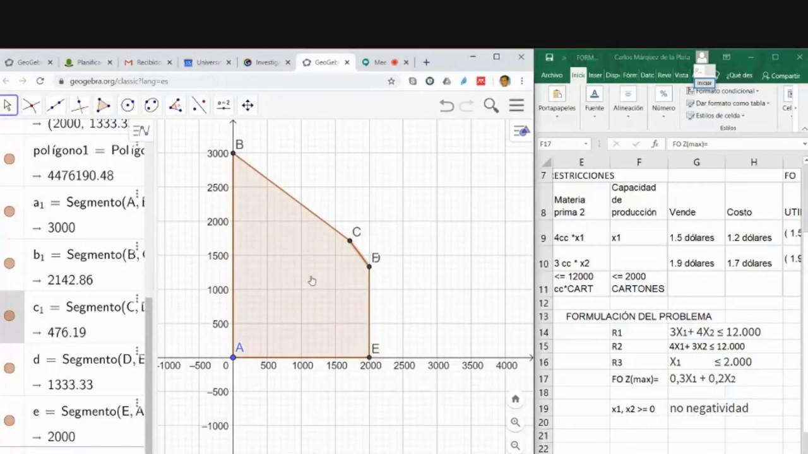Reload the browser page

point(40,81)
